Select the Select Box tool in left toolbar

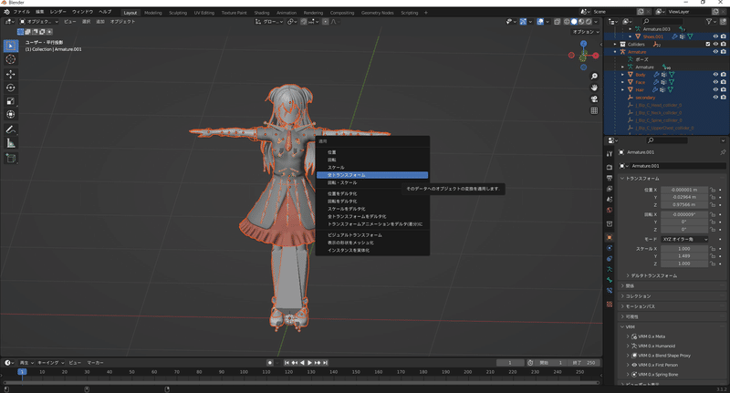pos(11,46)
